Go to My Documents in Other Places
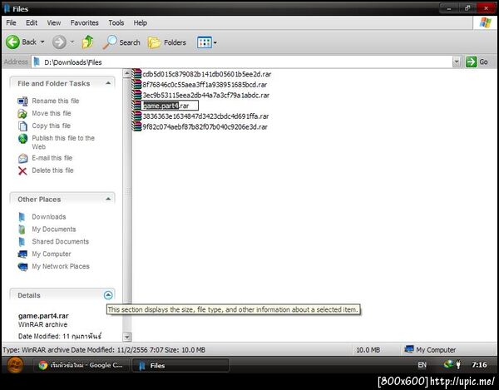This screenshot has width=499, height=390. 54,229
